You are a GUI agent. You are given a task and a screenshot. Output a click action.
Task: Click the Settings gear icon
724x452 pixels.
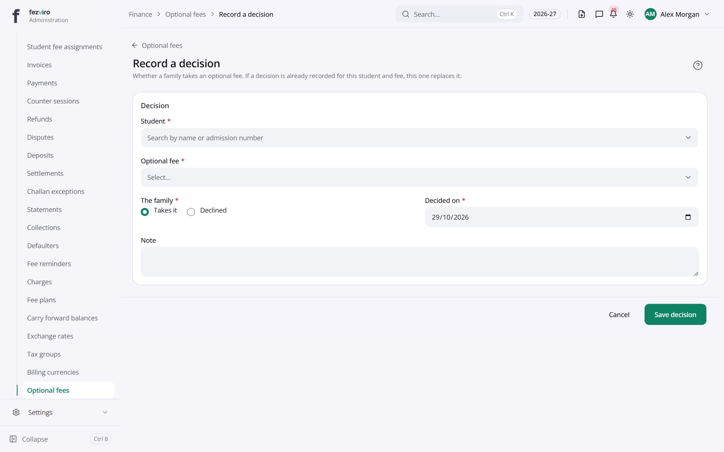coord(16,412)
